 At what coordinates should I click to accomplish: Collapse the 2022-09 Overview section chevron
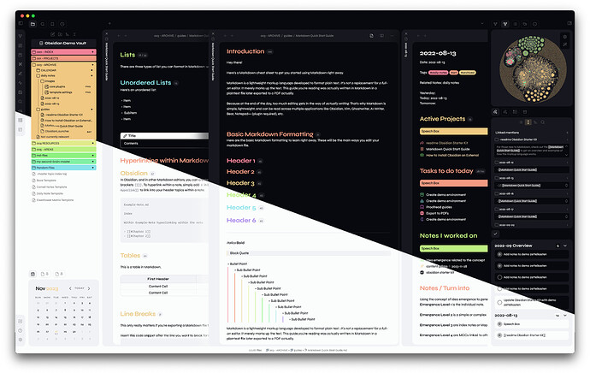coord(565,246)
